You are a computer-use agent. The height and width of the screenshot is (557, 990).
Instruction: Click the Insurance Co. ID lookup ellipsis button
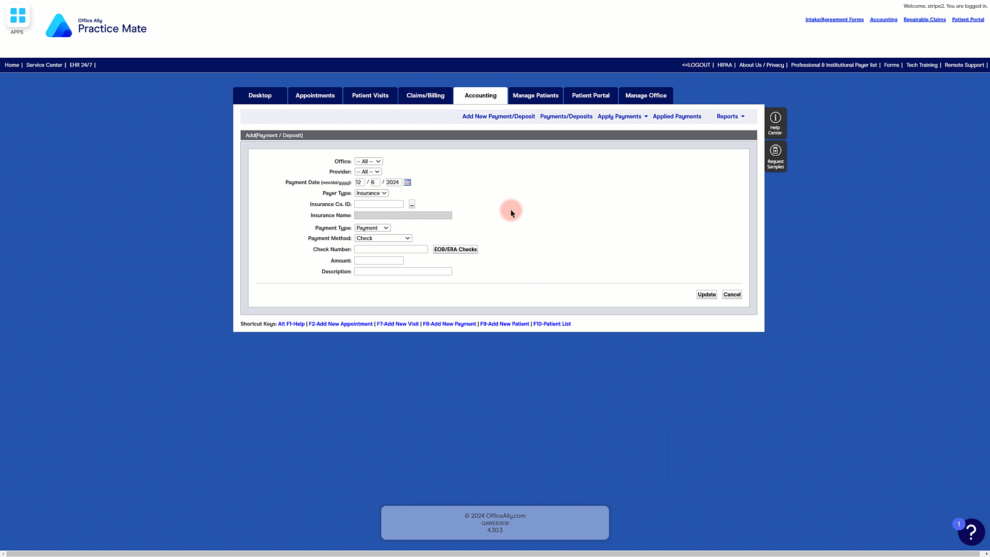point(411,205)
